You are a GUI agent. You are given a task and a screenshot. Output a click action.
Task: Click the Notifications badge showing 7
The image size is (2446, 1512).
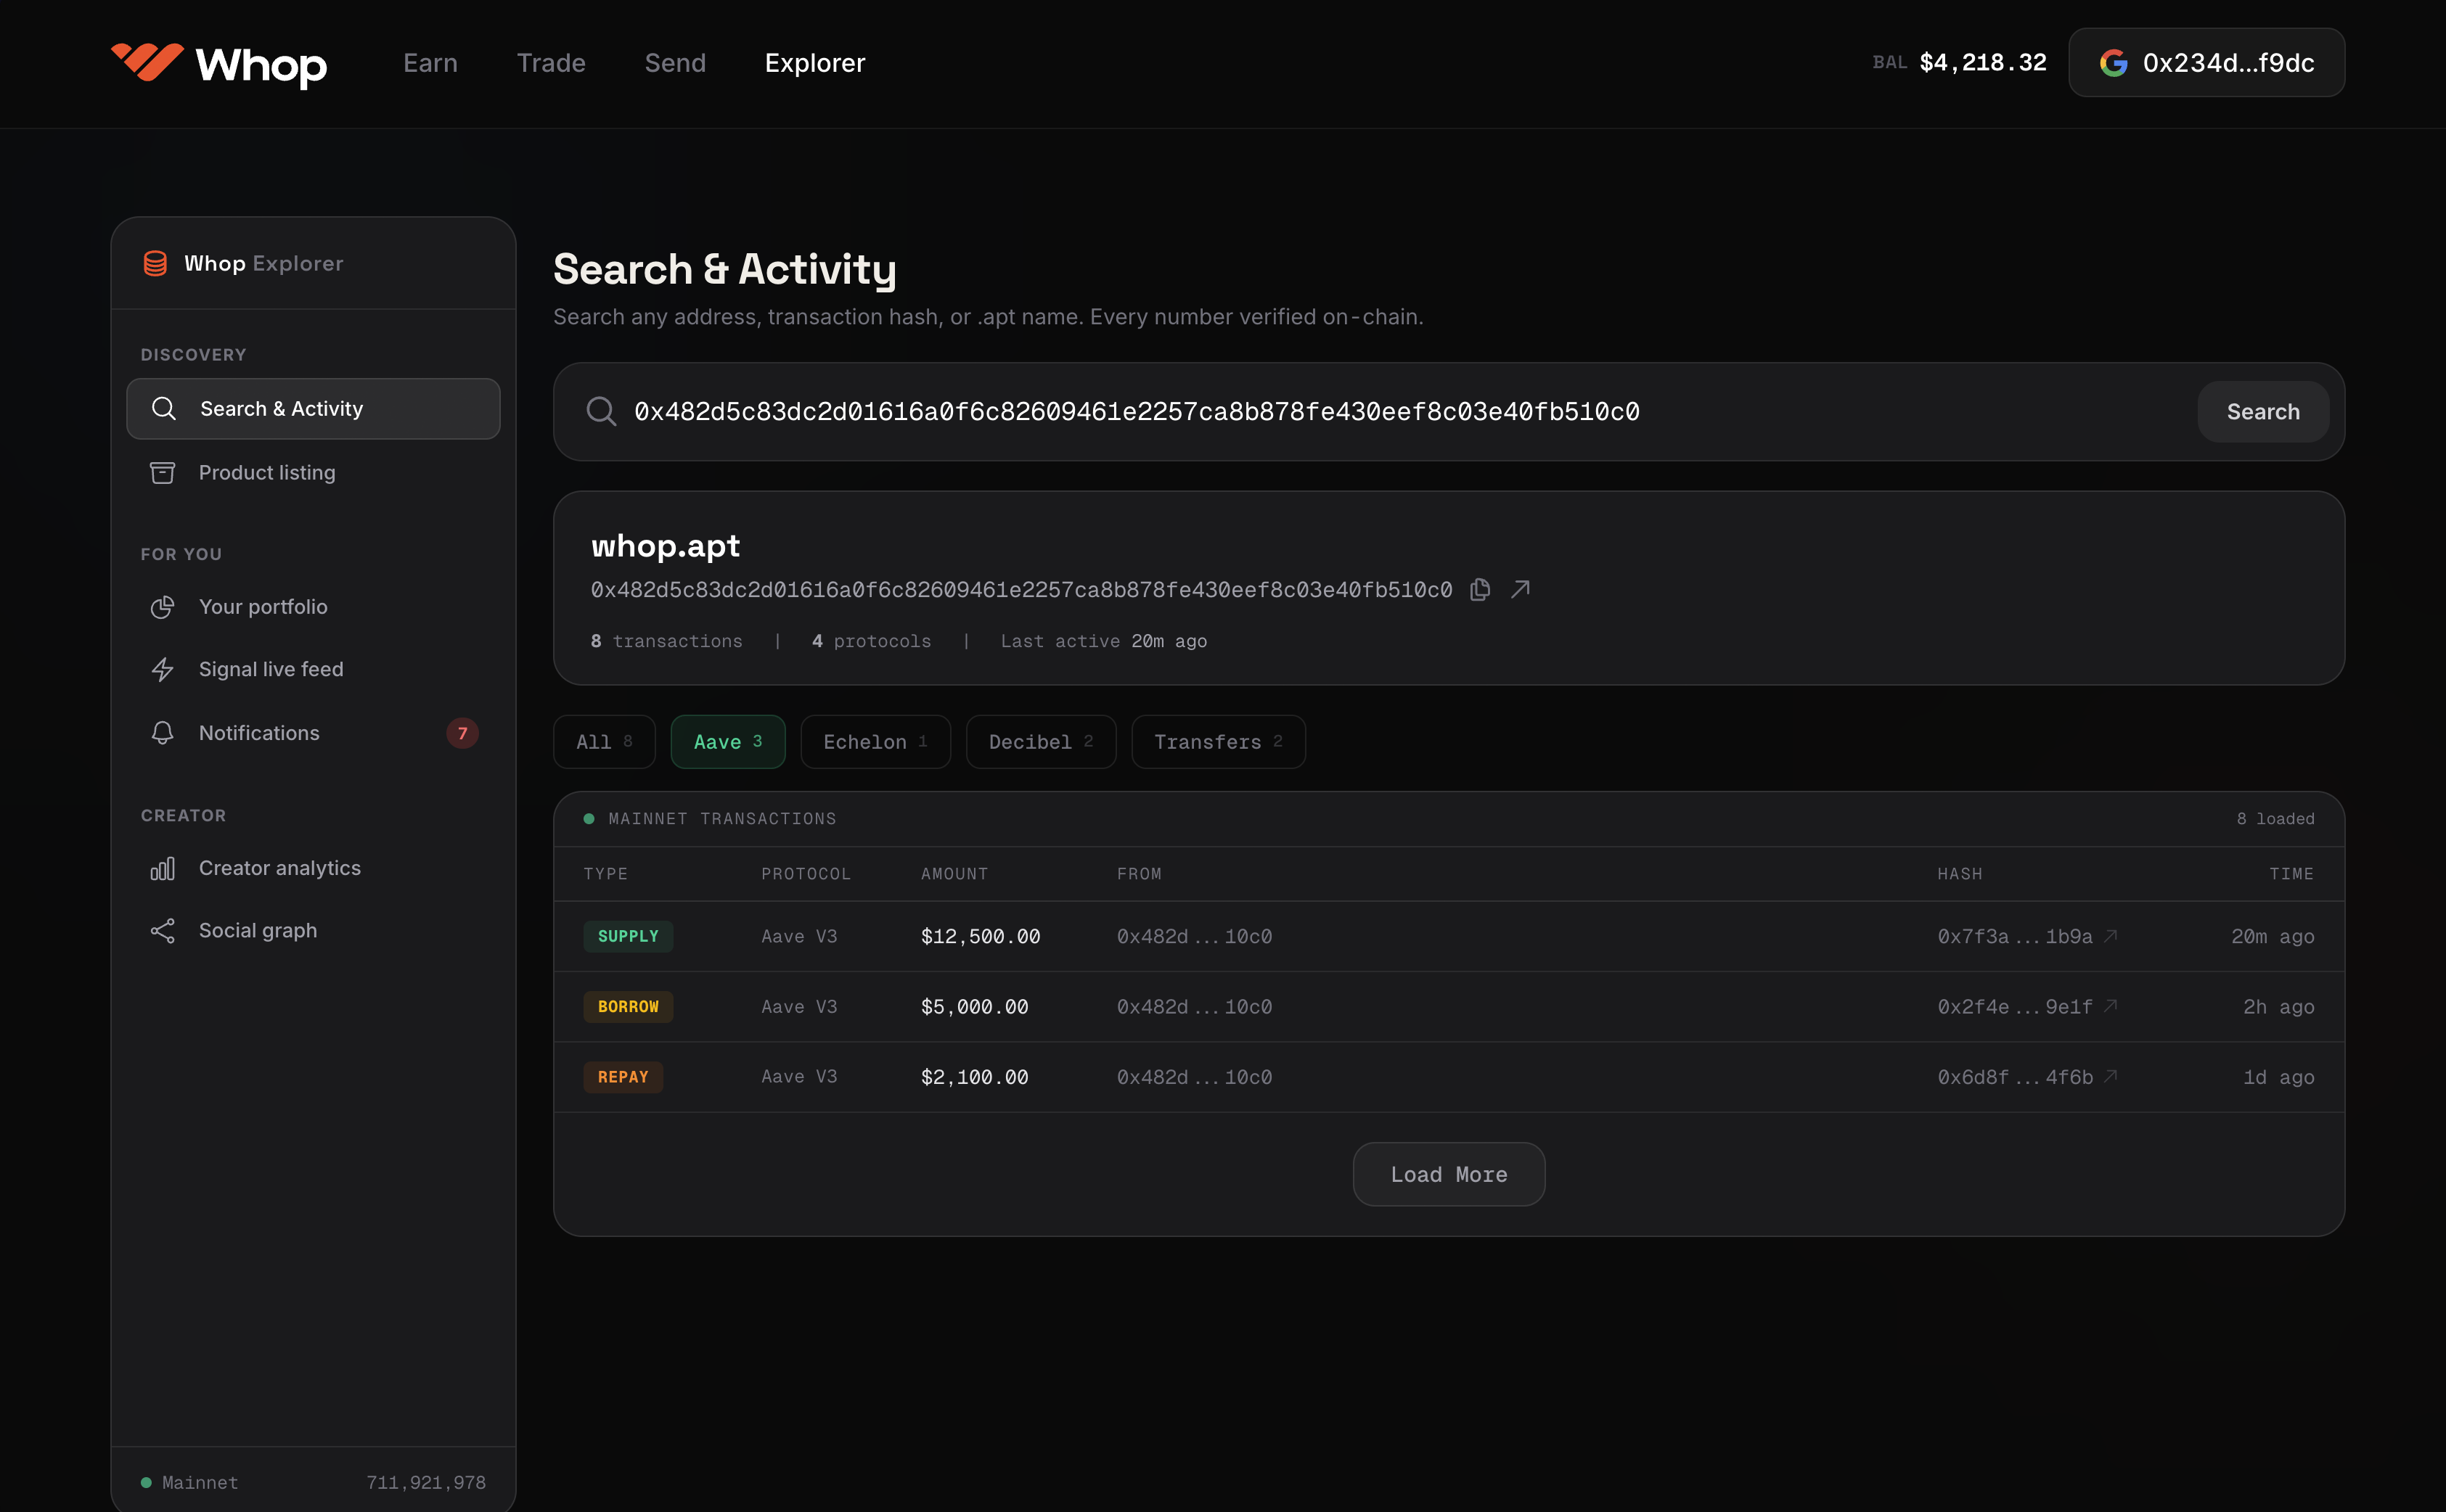click(462, 733)
